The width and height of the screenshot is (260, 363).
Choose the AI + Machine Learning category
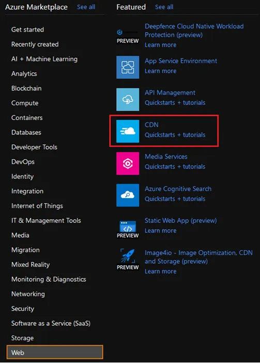(x=44, y=59)
